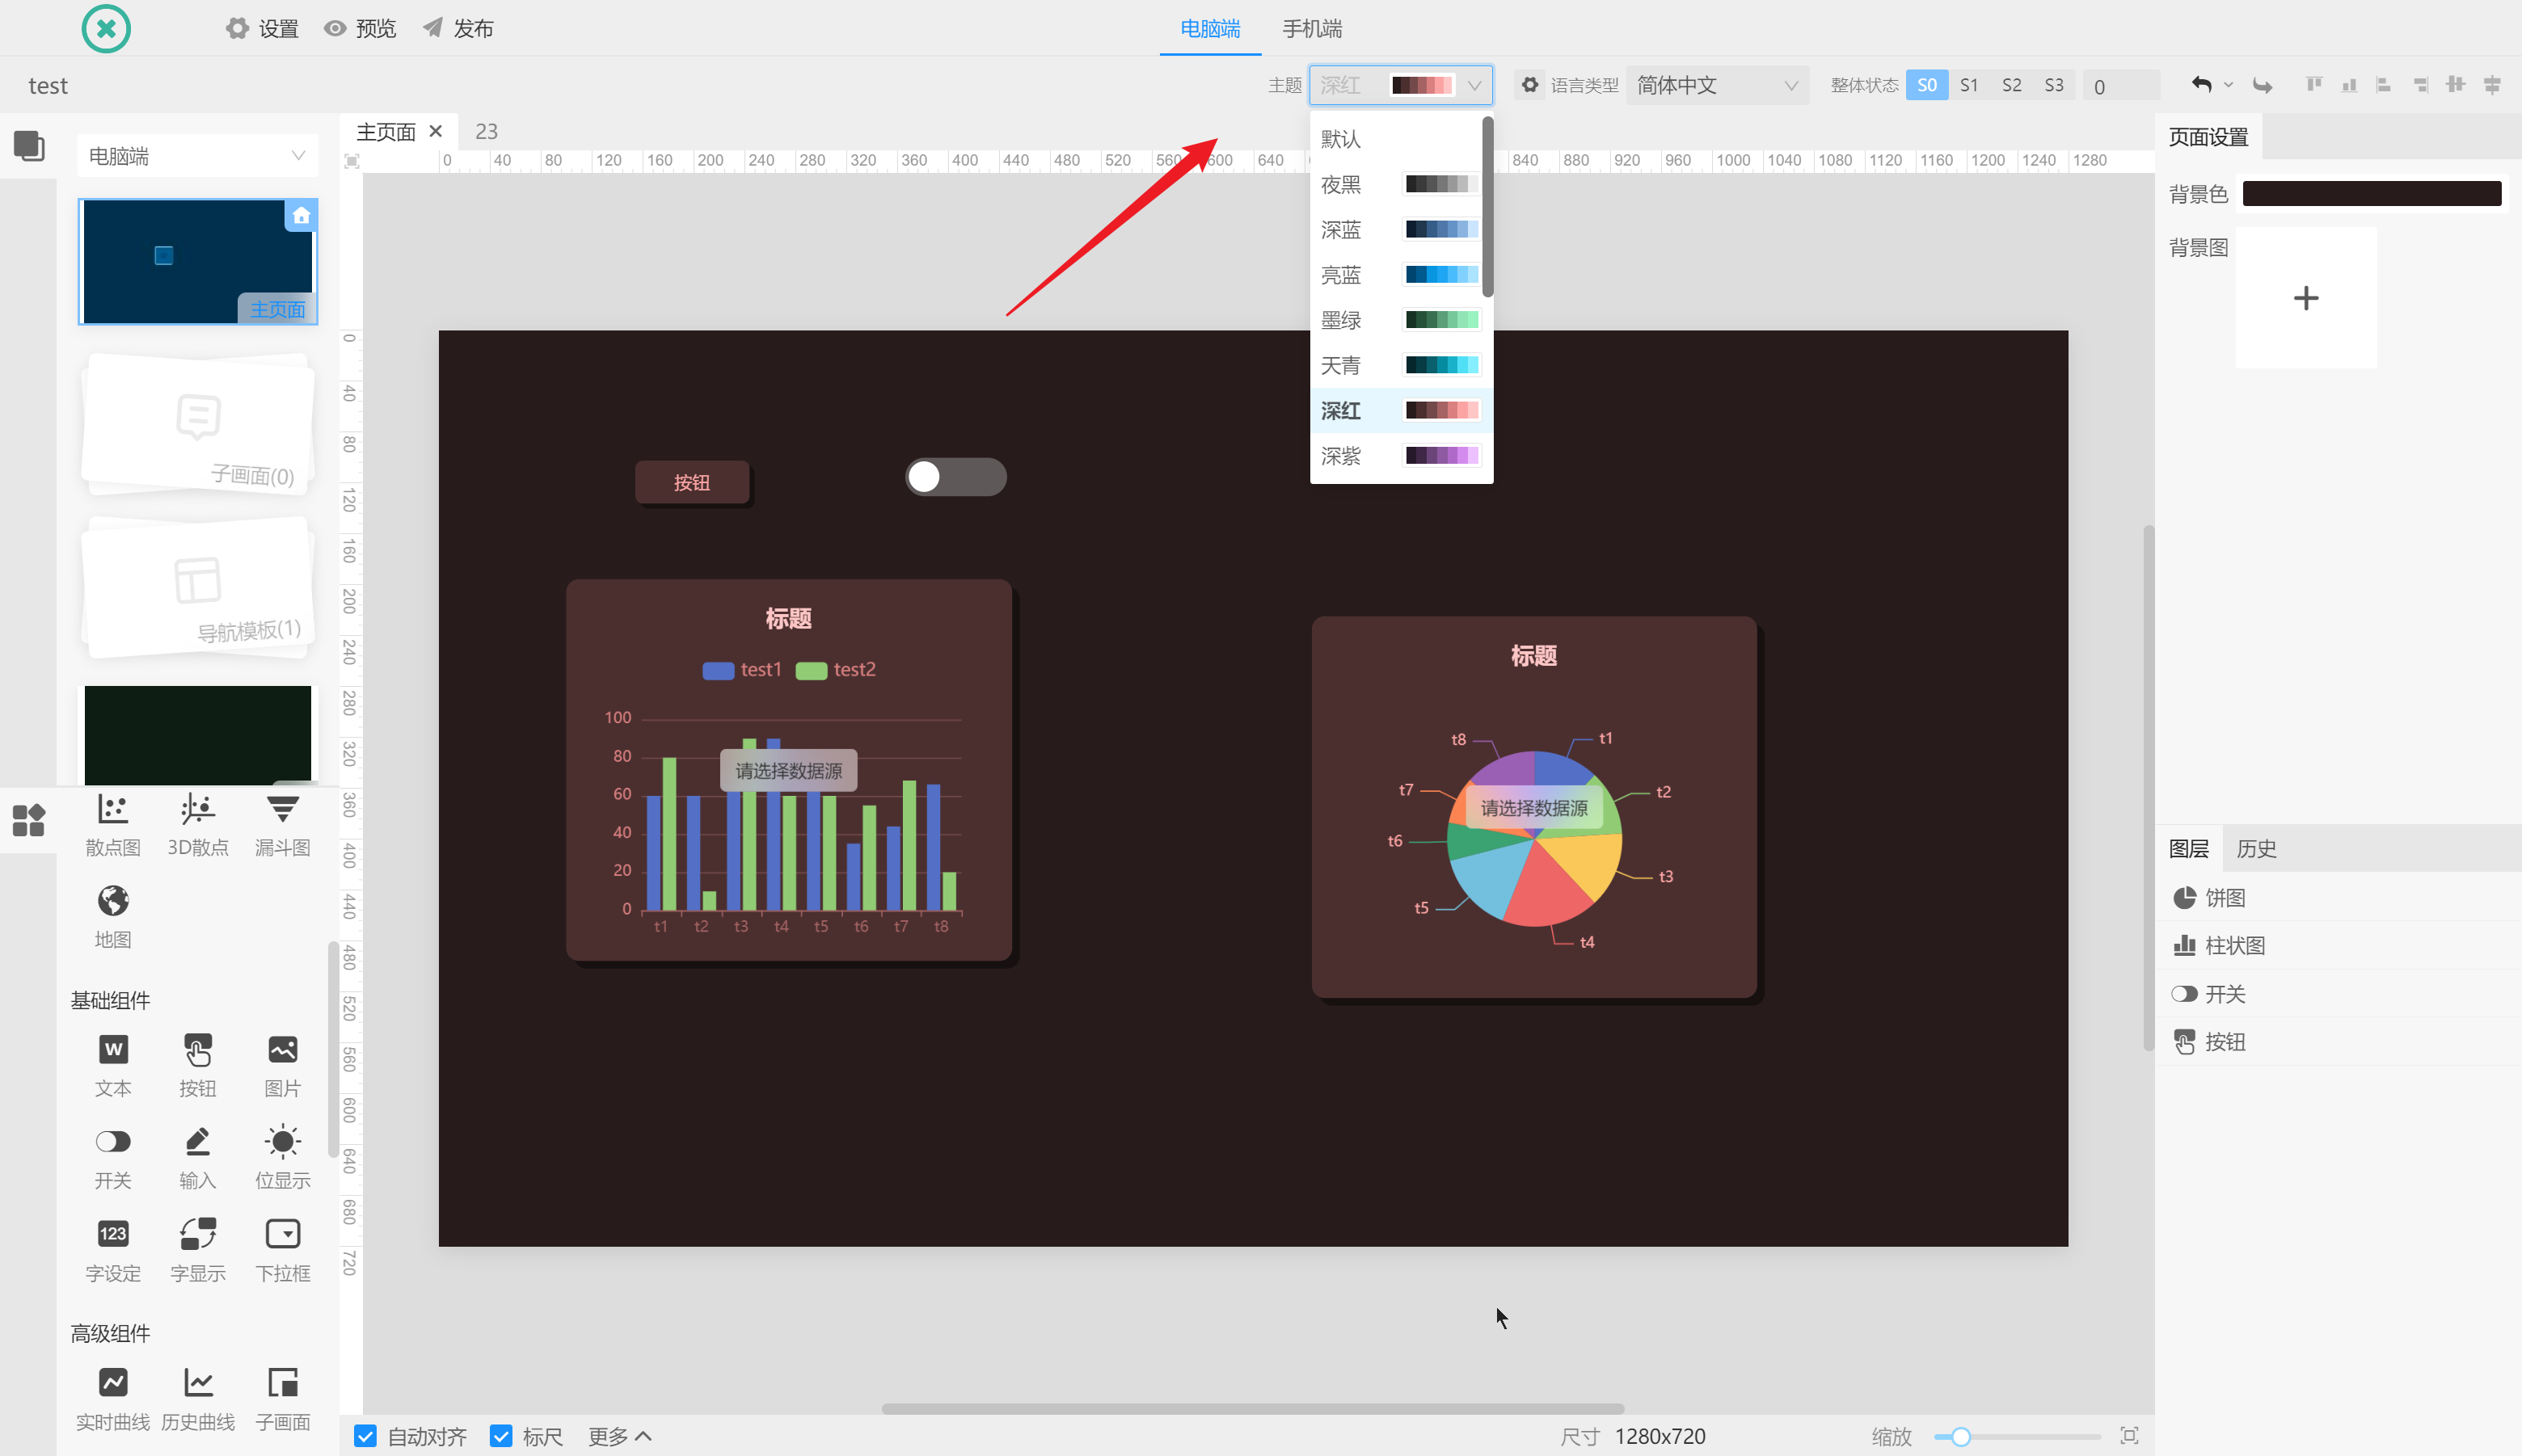The width and height of the screenshot is (2522, 1456).
Task: Open the pages panel sidebar icon
Action: click(x=28, y=146)
